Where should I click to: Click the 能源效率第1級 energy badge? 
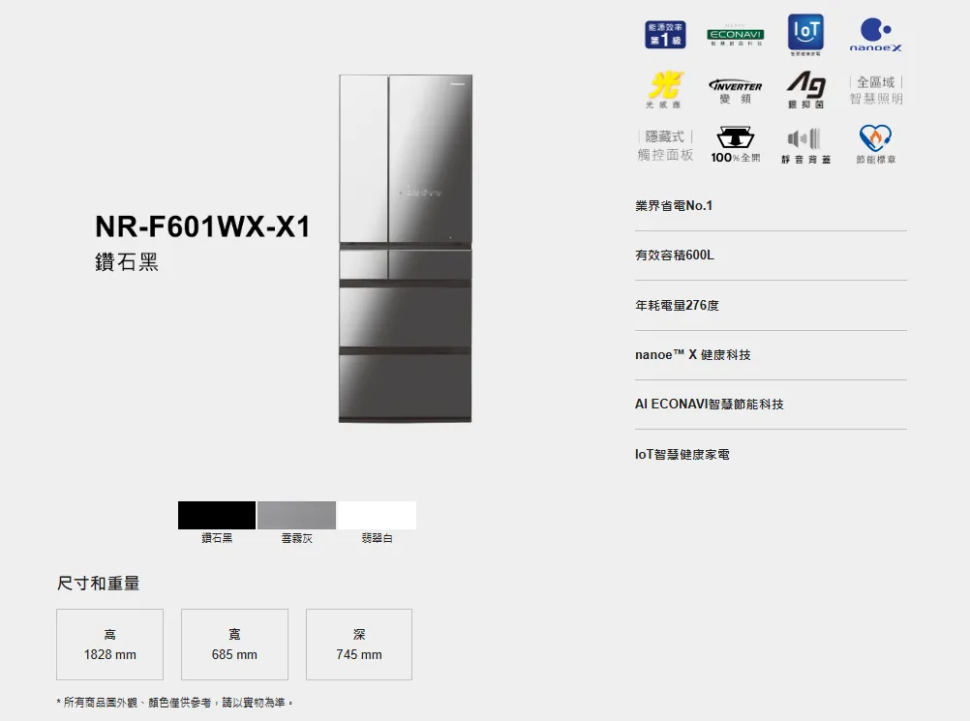(665, 34)
